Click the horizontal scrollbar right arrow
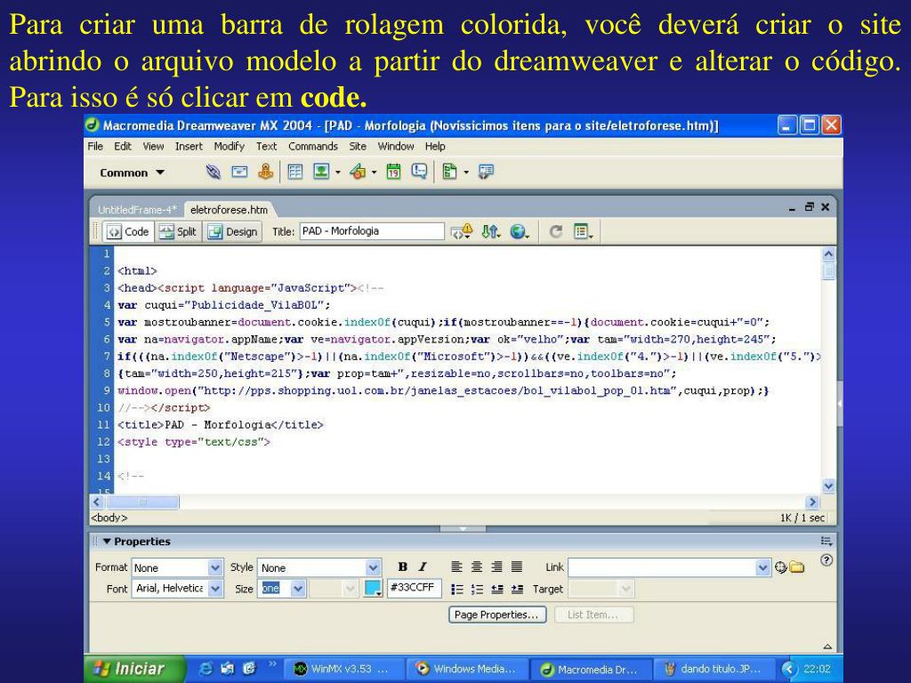Viewport: 911px width, 683px height. [x=812, y=502]
